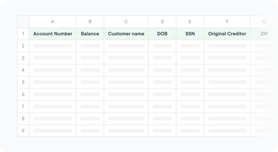Click the SSN header cell
278x152 pixels.
(x=190, y=34)
